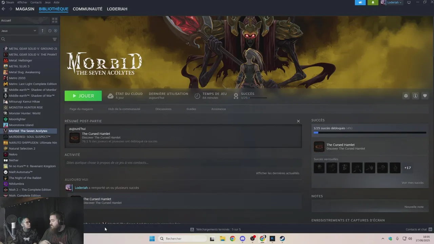Open Page du magasin link
The height and width of the screenshot is (244, 434).
point(81,109)
